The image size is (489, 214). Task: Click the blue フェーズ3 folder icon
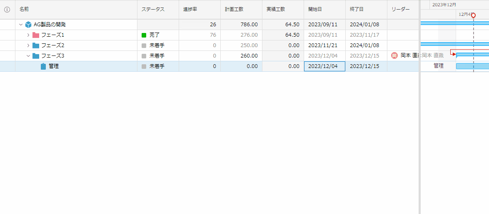(36, 56)
